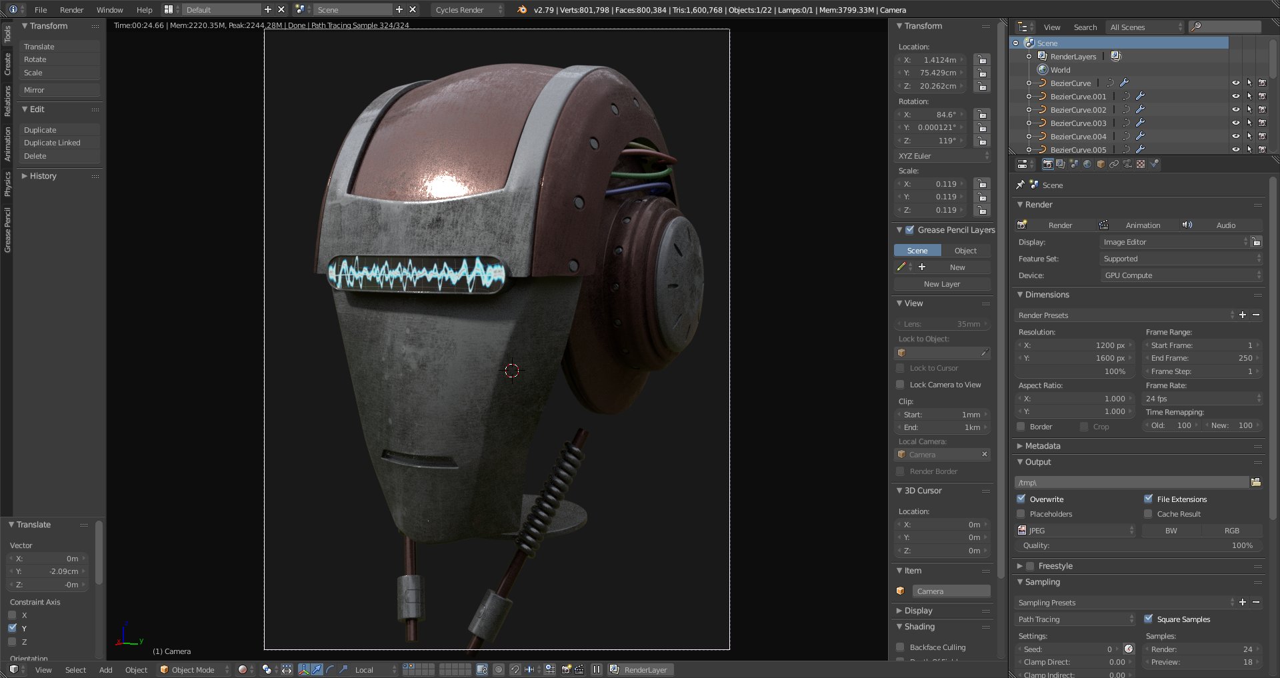This screenshot has height=678, width=1280.
Task: Enable proportional editing circle icon
Action: pos(499,669)
